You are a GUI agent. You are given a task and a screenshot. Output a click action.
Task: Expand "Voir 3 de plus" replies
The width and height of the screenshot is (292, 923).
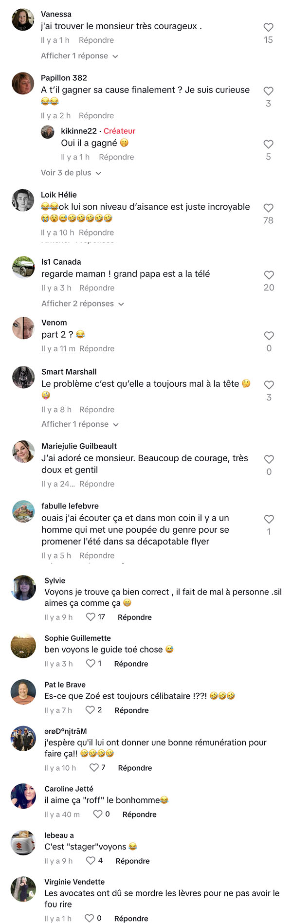(71, 173)
